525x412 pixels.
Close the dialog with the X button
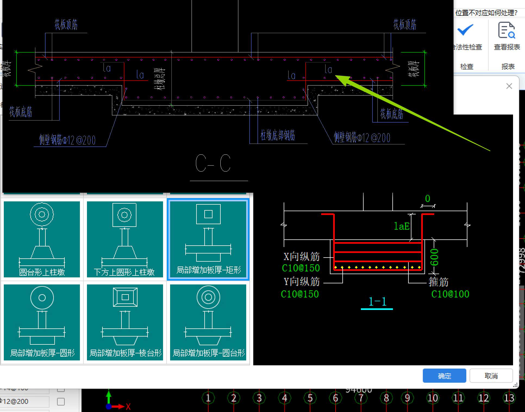[x=509, y=86]
